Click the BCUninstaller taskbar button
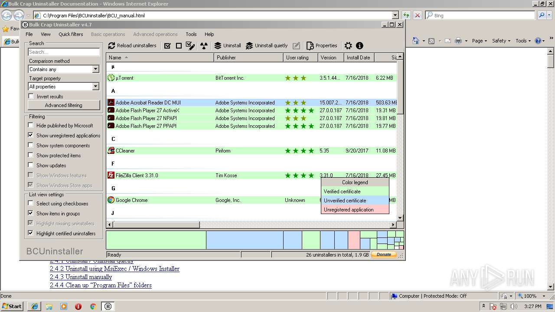555x312 pixels. pyautogui.click(x=108, y=306)
